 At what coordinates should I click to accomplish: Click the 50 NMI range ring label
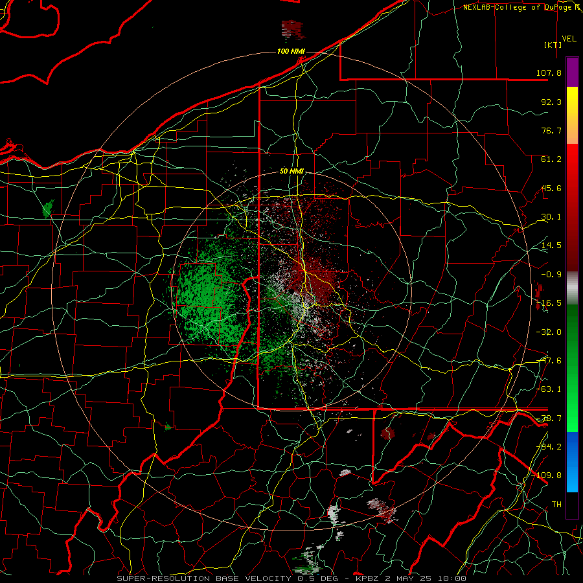(x=291, y=172)
